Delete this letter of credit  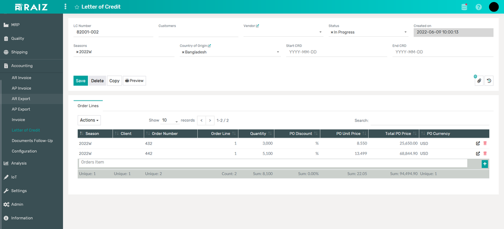click(97, 81)
